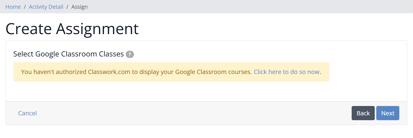Click the Create Assignment page heading

click(x=72, y=29)
